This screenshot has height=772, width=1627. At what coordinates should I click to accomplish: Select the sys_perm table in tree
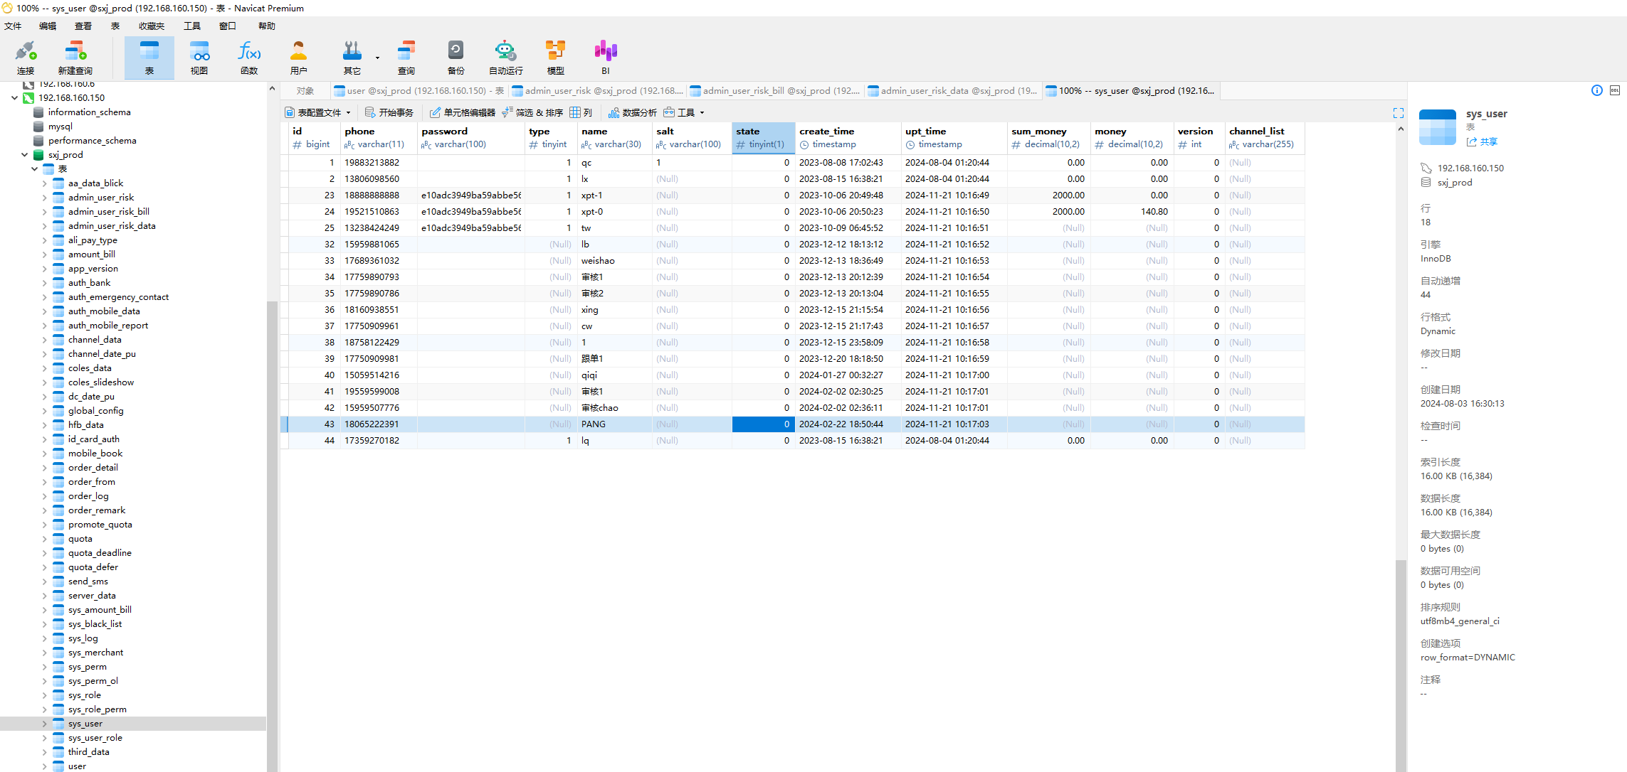tap(87, 667)
